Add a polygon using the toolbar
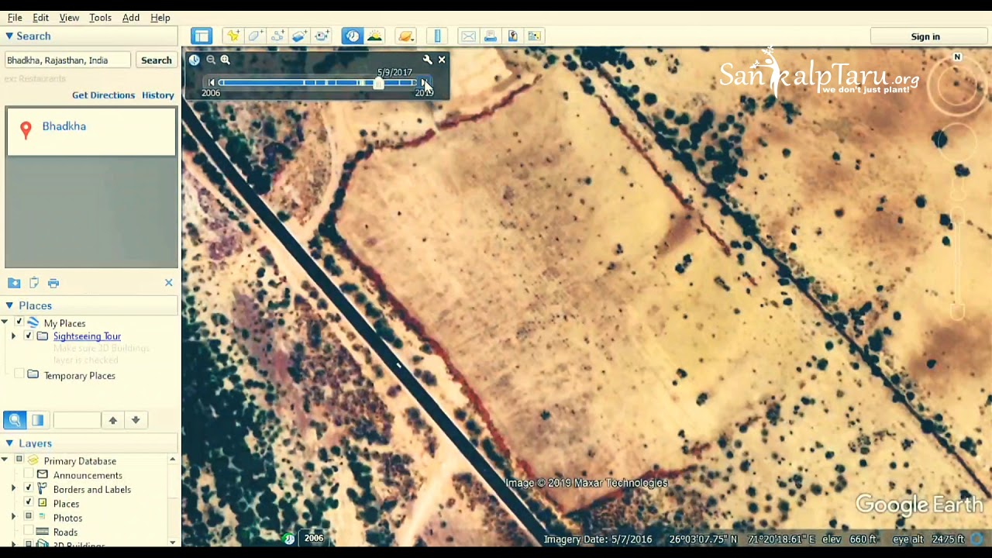992x558 pixels. coord(255,36)
